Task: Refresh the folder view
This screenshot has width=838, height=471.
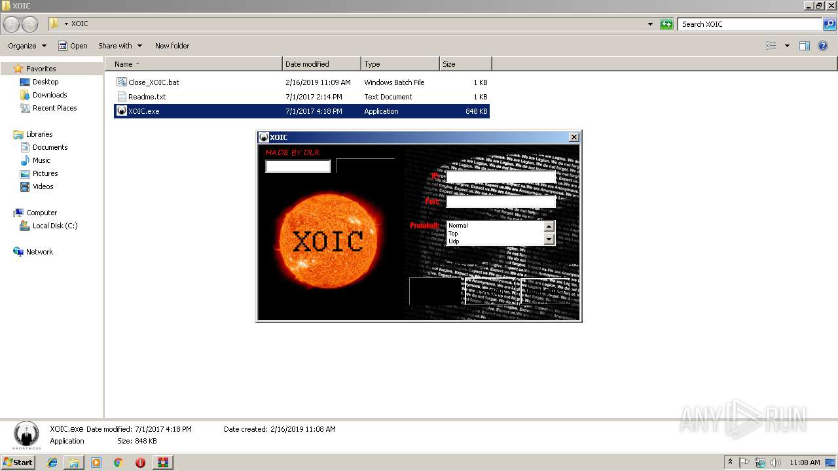Action: [666, 24]
